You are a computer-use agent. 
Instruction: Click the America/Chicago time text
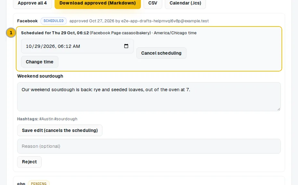click(175, 33)
